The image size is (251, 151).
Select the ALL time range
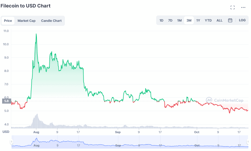[219, 21]
